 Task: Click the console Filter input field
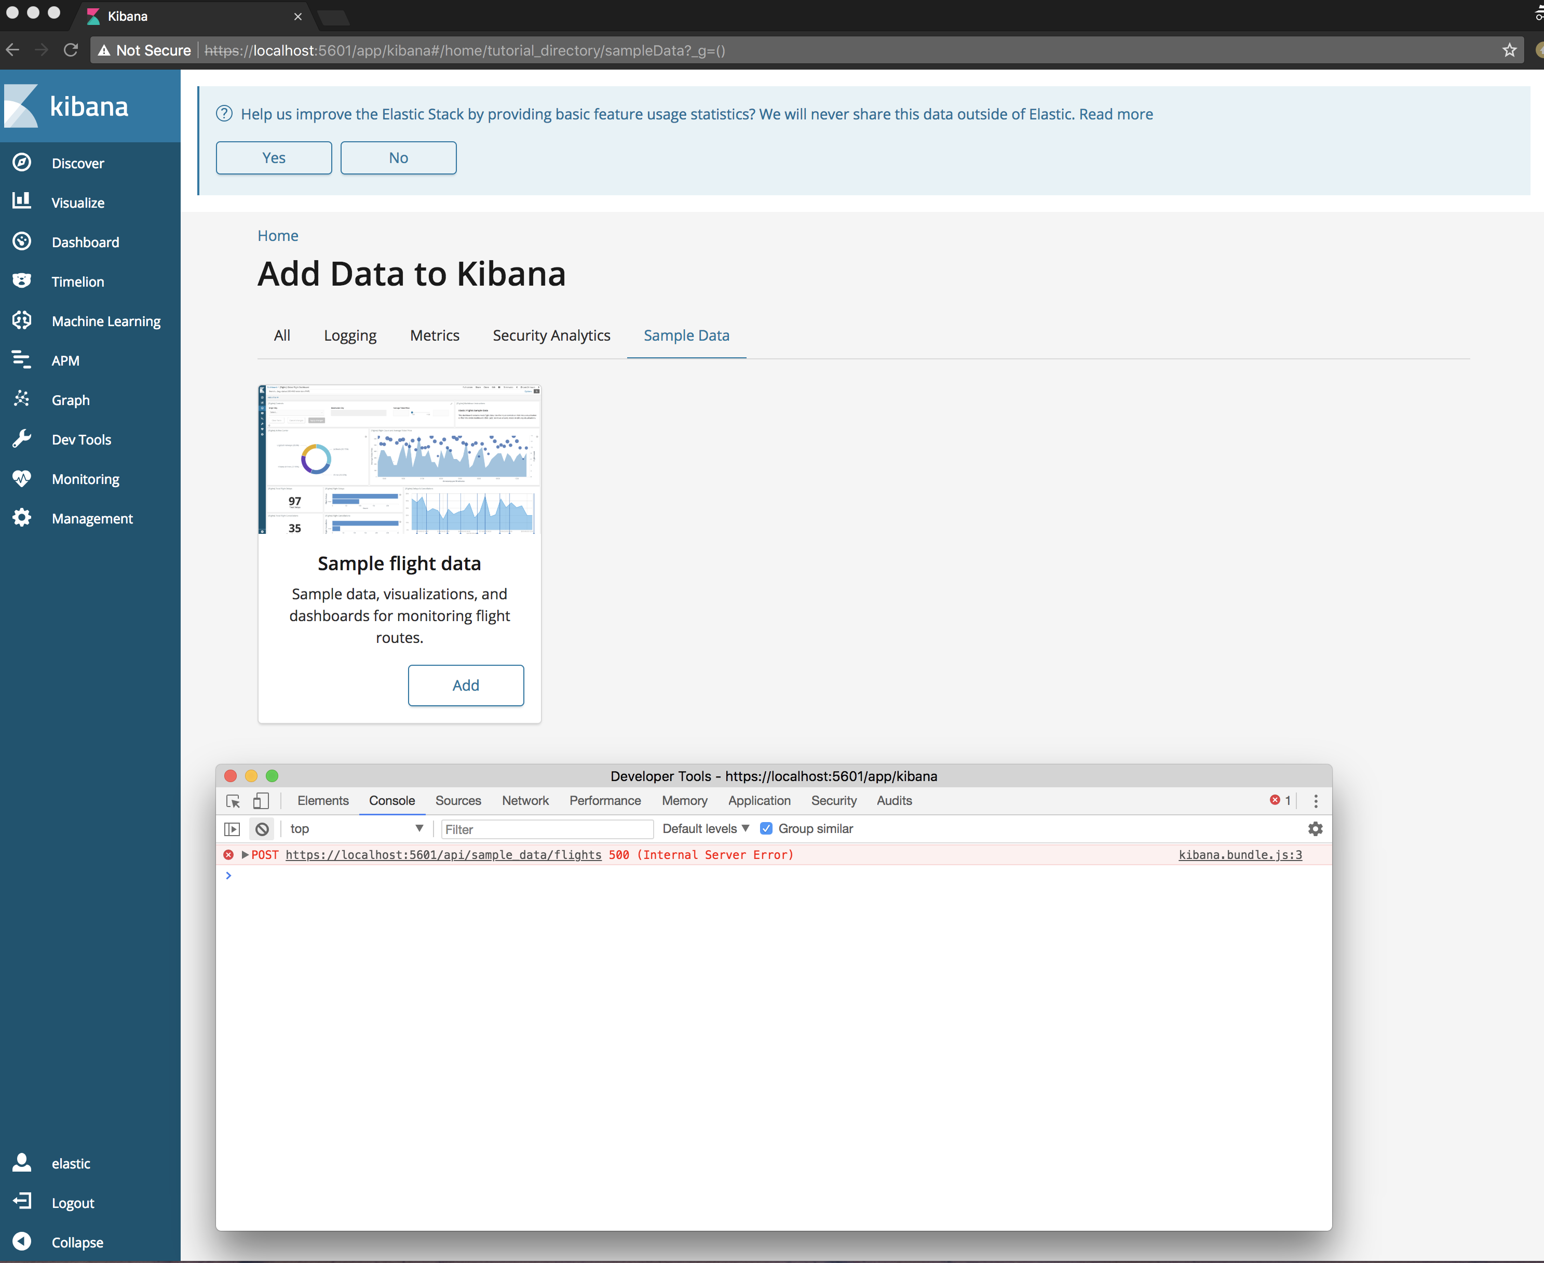click(x=547, y=829)
